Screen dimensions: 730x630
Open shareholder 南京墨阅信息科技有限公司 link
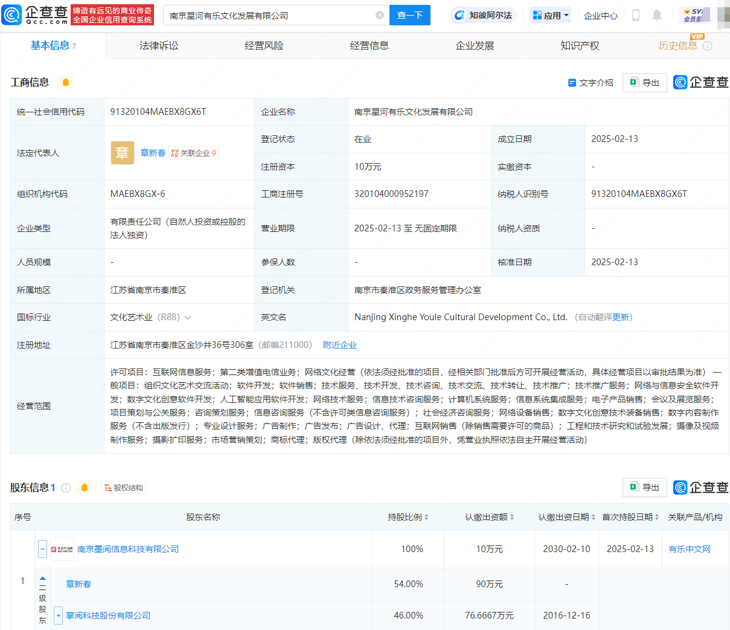pos(128,549)
